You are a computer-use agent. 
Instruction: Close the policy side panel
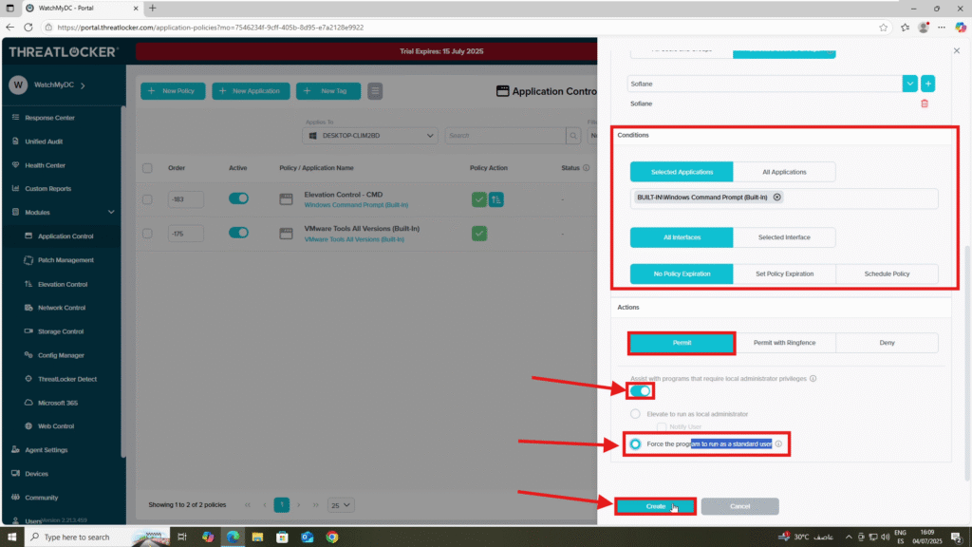point(957,51)
